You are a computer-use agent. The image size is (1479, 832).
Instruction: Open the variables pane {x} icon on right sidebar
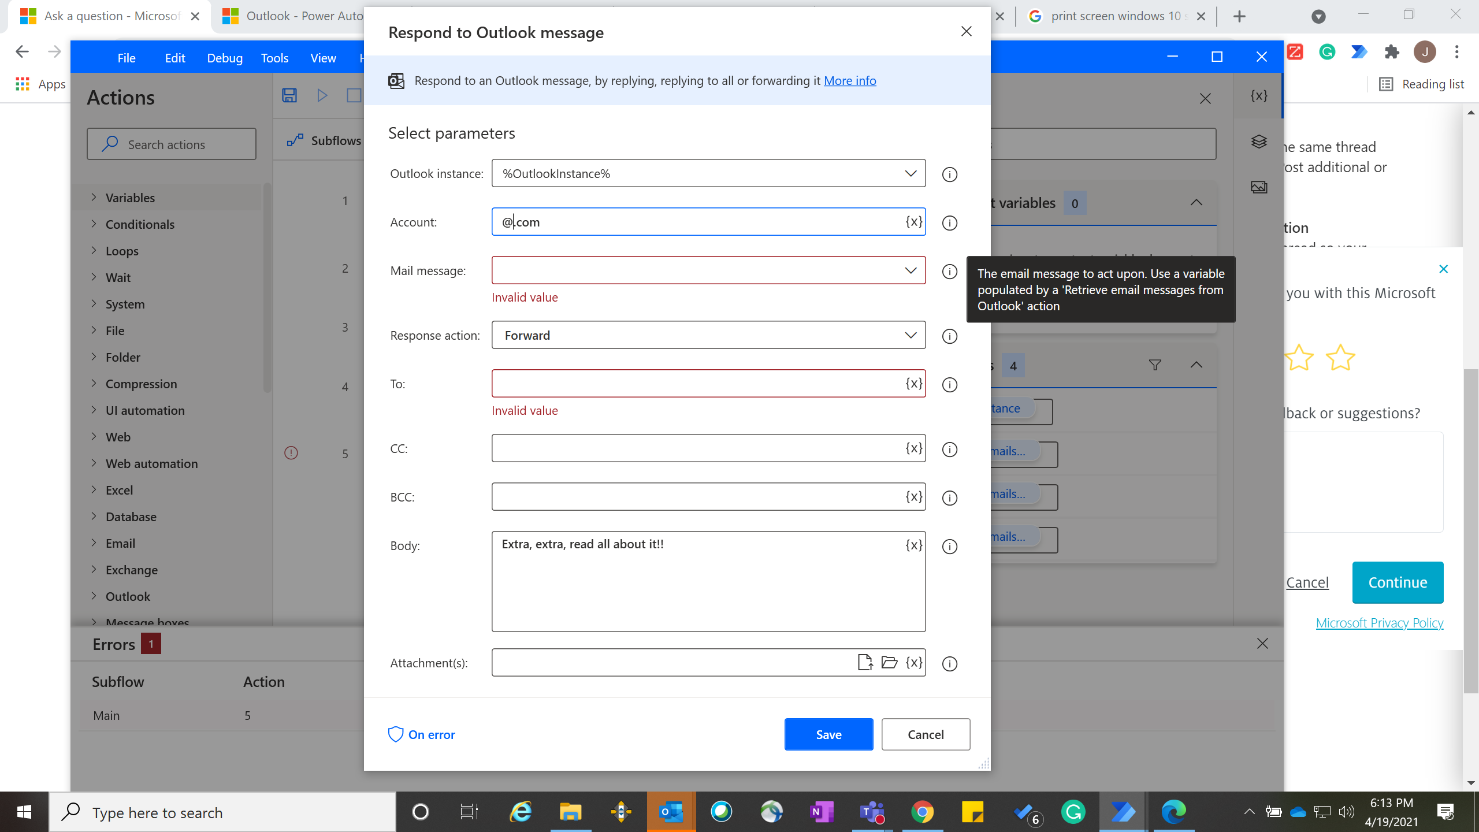point(1259,96)
